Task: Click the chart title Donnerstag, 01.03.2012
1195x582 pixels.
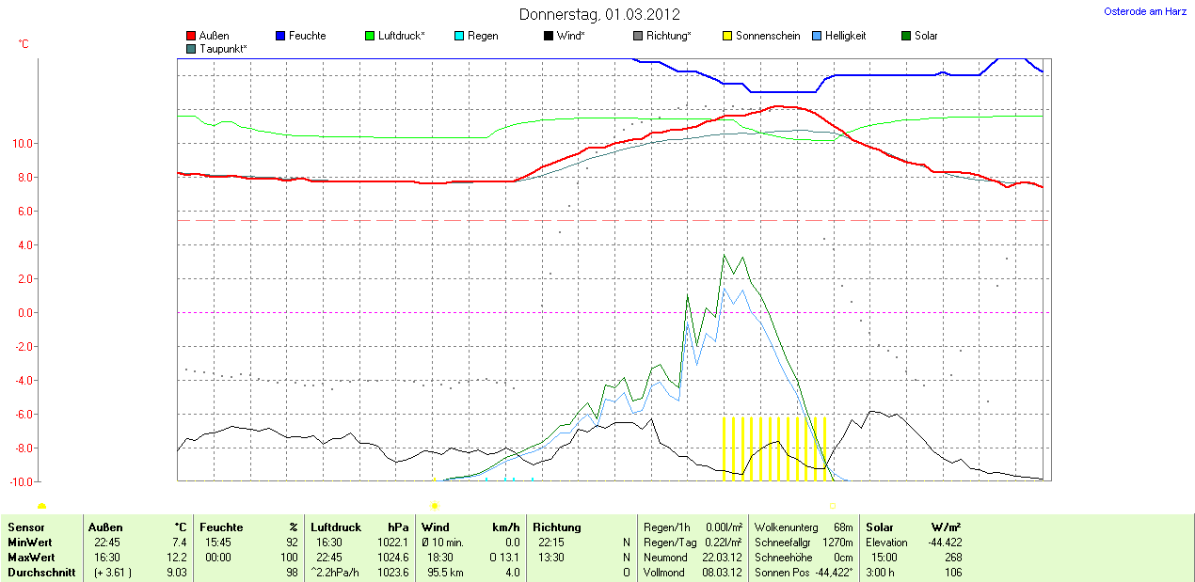Action: click(599, 15)
